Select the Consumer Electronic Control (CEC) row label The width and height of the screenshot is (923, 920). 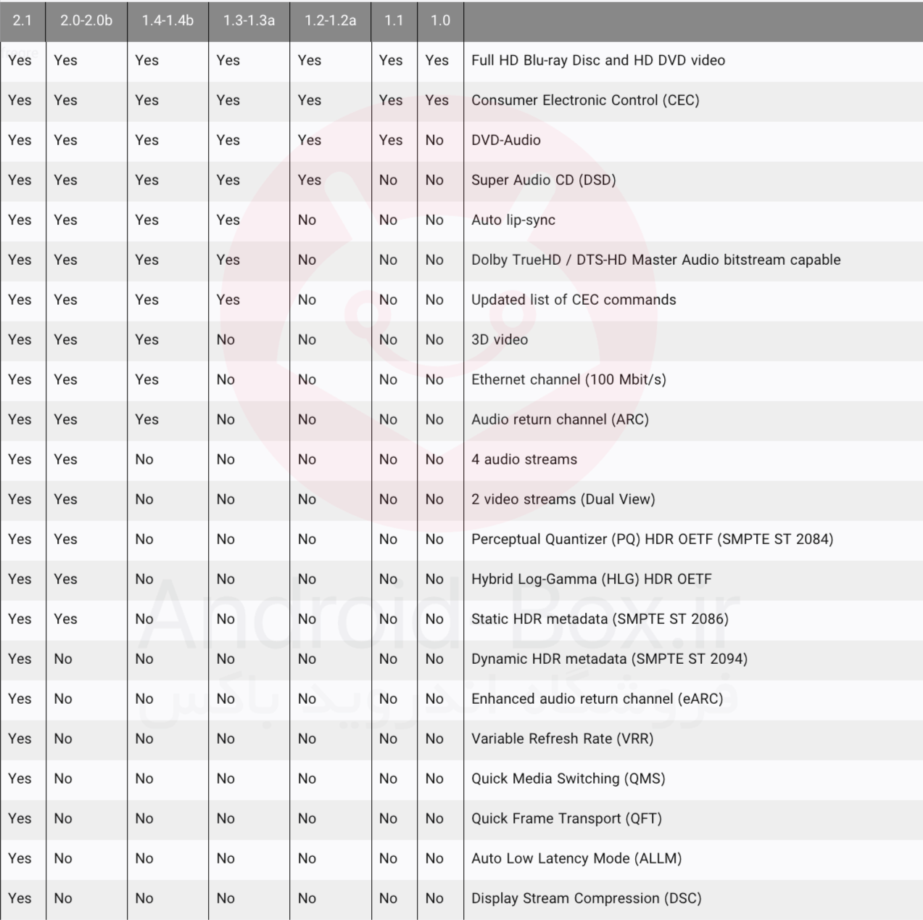pos(585,100)
